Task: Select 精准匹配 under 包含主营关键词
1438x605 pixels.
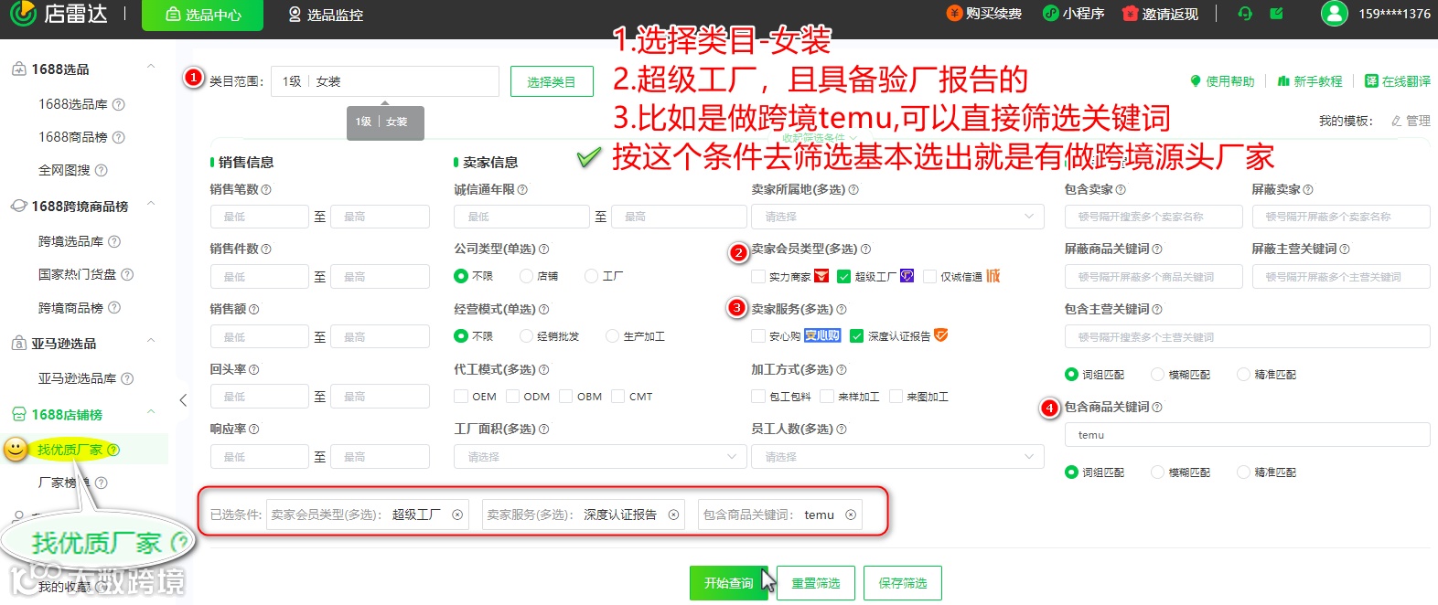Action: coord(1244,375)
